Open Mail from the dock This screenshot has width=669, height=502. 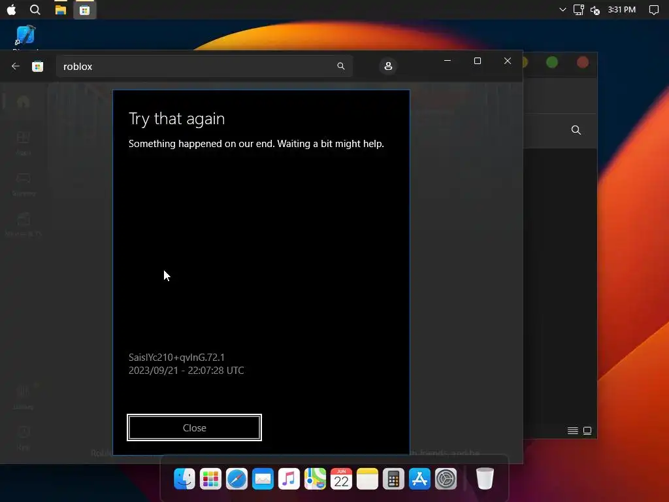(263, 478)
